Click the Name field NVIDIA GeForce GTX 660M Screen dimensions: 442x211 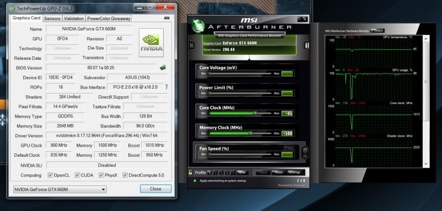click(89, 29)
